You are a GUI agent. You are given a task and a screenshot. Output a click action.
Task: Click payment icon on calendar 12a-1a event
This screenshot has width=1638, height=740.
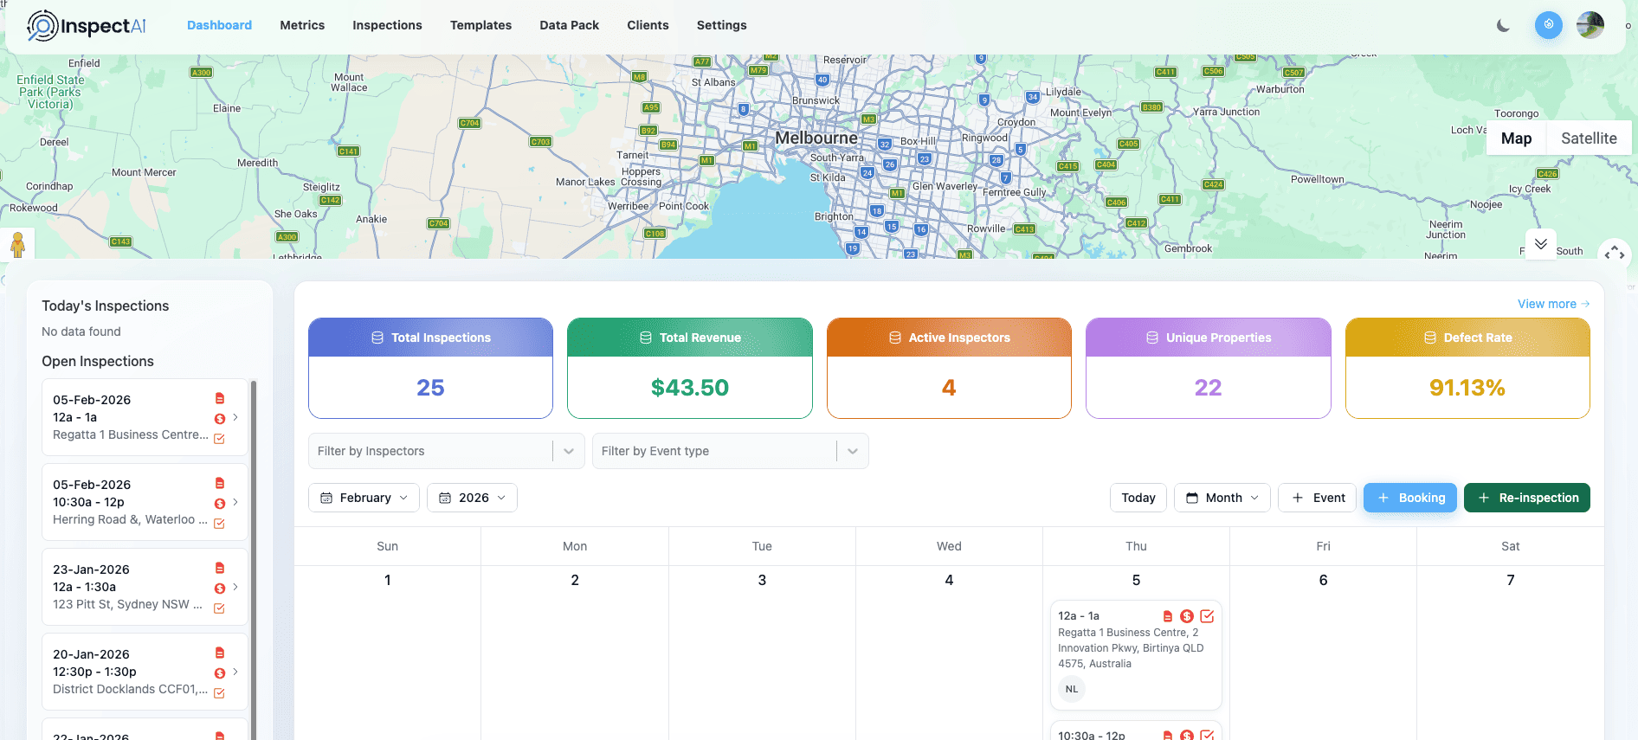(1187, 616)
